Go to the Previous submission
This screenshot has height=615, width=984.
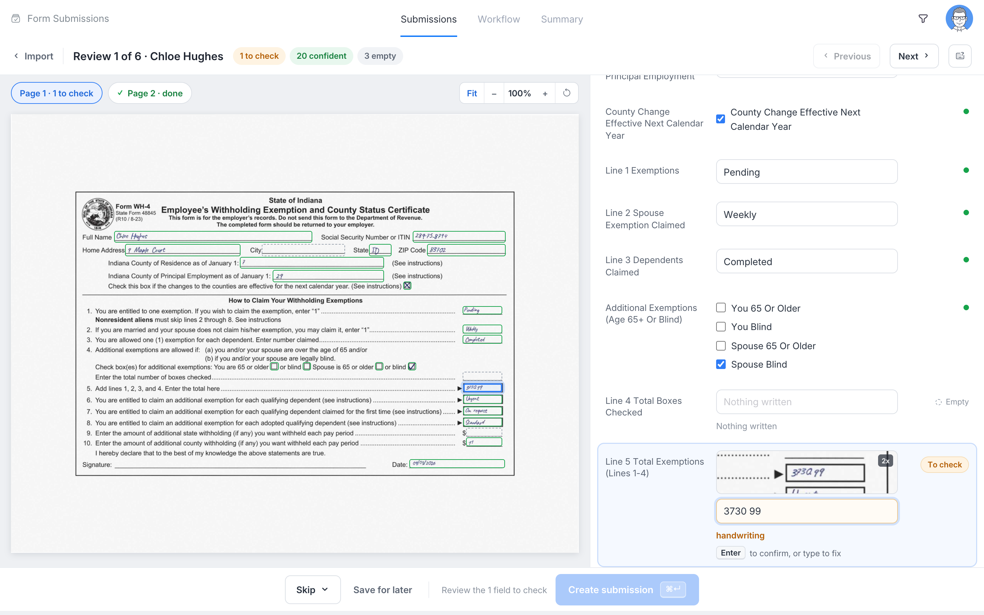coord(847,56)
